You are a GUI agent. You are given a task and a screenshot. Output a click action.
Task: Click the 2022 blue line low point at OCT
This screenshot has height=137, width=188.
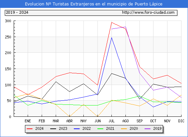[153, 107]
